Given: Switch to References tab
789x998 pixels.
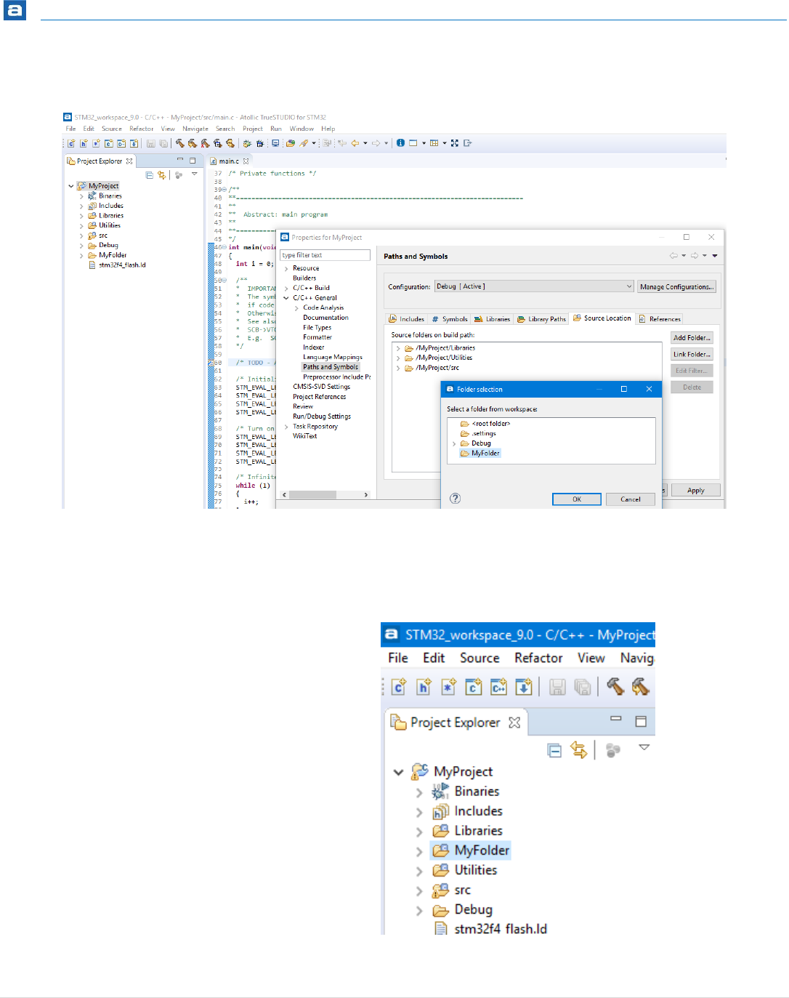Looking at the screenshot, I should [x=660, y=319].
